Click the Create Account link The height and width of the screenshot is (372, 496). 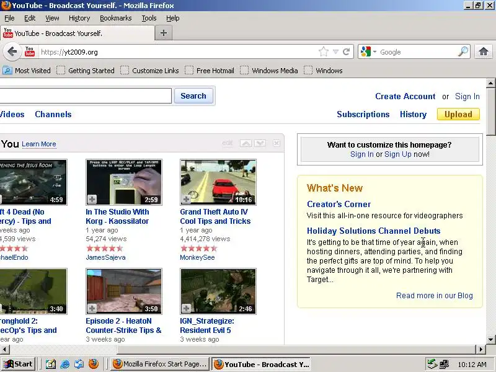[405, 96]
